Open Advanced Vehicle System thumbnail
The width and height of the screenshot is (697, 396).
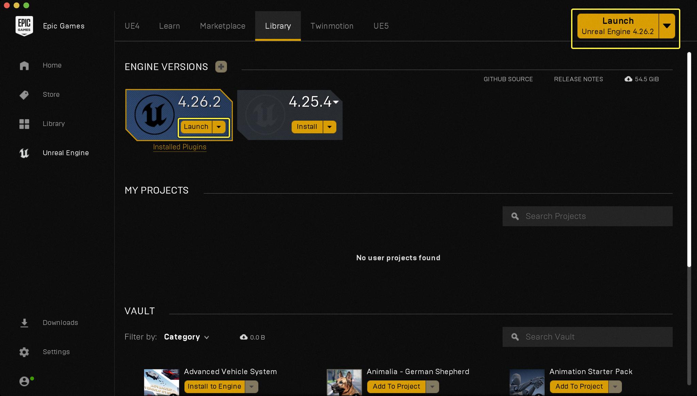click(161, 382)
